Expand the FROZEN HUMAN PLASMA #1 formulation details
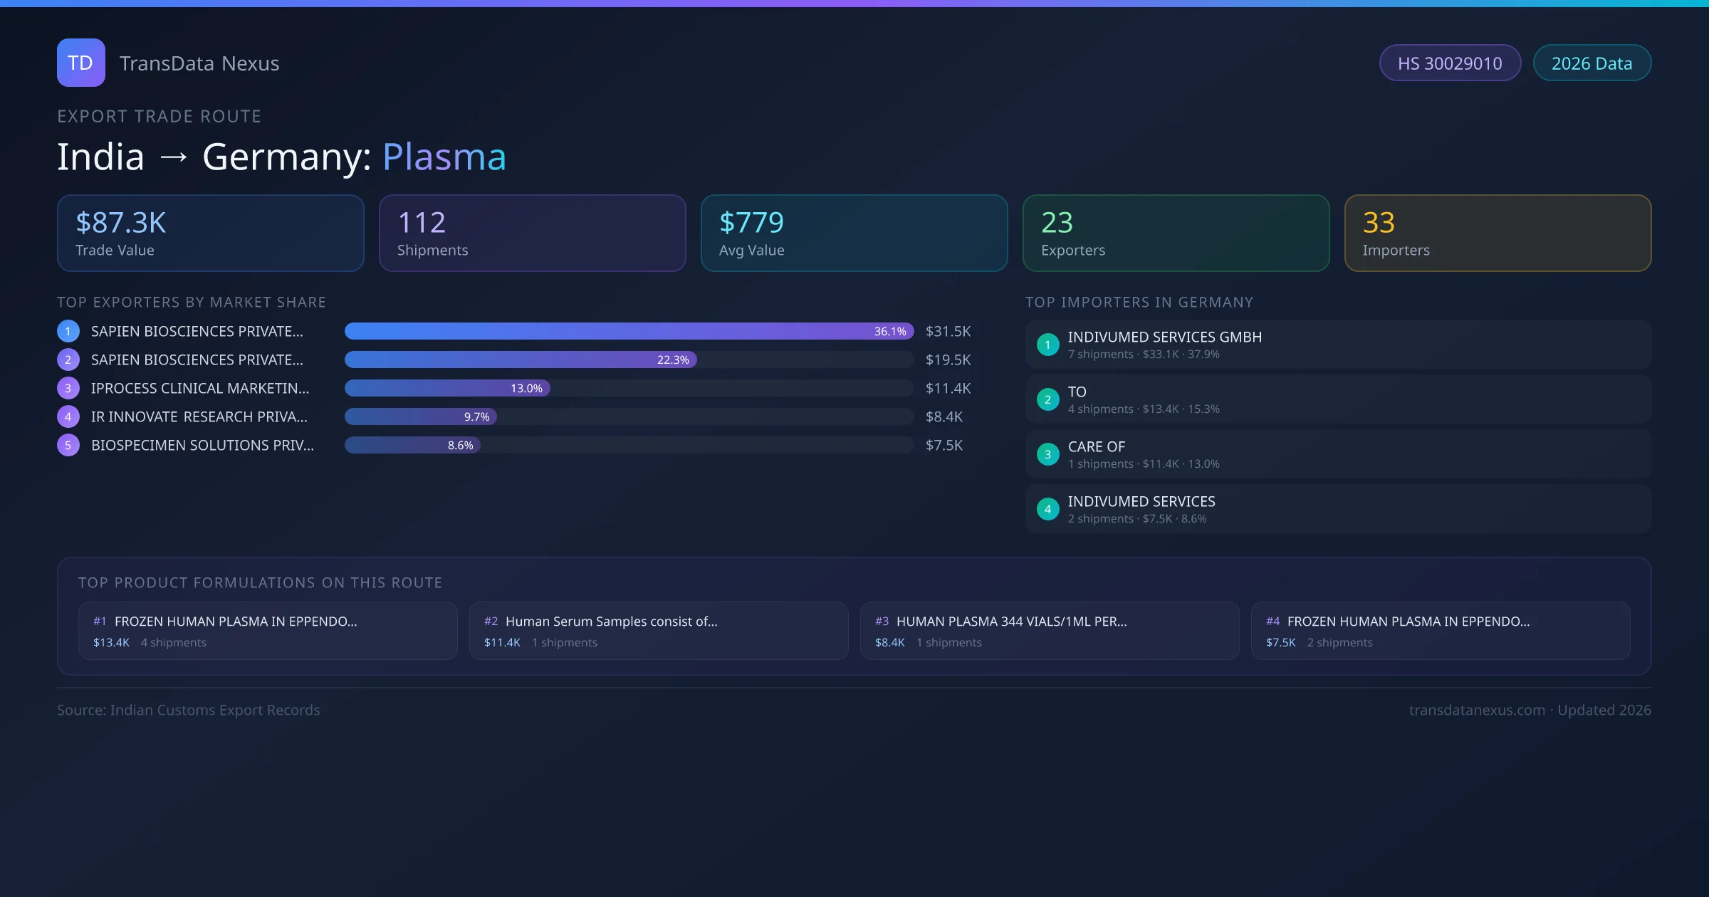 pos(268,630)
